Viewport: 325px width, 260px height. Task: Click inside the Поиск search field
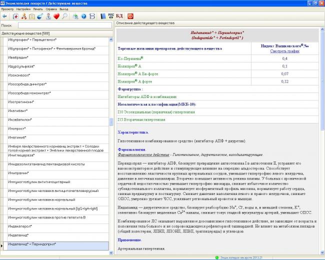click(65, 25)
